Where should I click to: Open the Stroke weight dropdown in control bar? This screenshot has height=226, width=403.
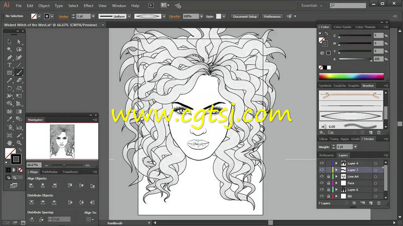point(93,16)
